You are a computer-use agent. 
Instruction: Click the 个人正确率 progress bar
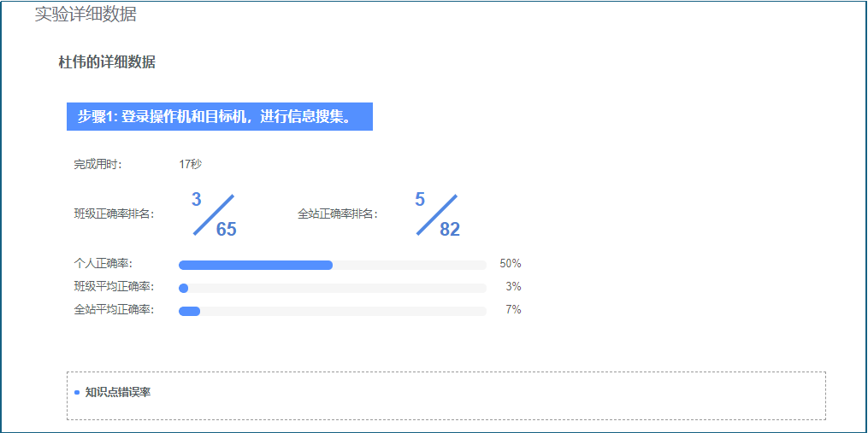[332, 265]
